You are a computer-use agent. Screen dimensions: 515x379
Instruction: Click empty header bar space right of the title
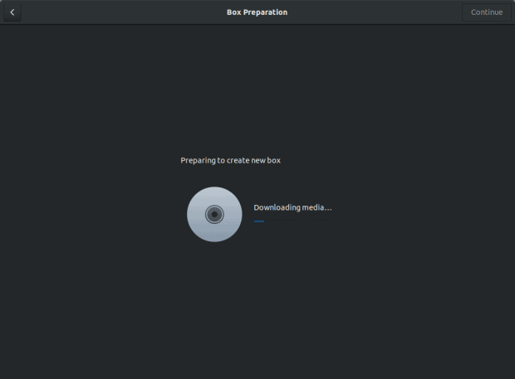(x=374, y=12)
